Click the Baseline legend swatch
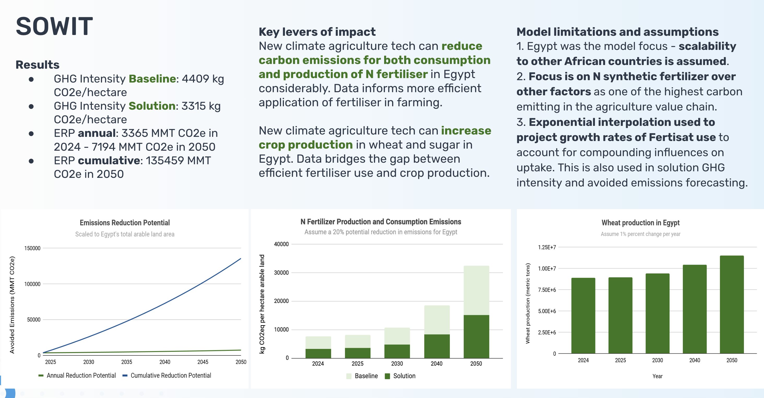Image resolution: width=764 pixels, height=398 pixels. click(349, 376)
